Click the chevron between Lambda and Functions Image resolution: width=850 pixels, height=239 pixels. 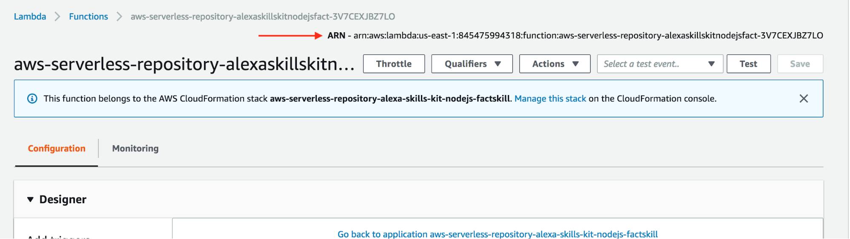tap(57, 17)
